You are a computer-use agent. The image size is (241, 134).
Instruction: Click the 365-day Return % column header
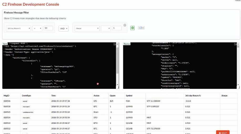tap(193, 96)
